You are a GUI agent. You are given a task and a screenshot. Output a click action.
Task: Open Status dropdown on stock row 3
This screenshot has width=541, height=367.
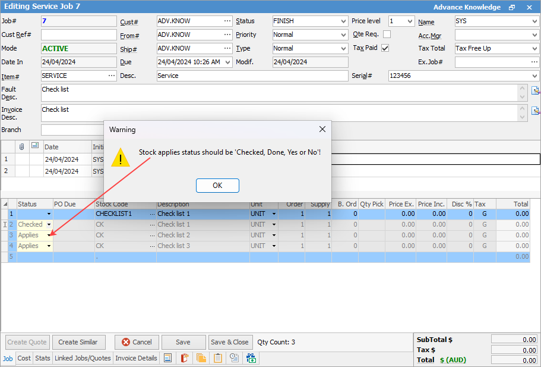click(x=49, y=236)
